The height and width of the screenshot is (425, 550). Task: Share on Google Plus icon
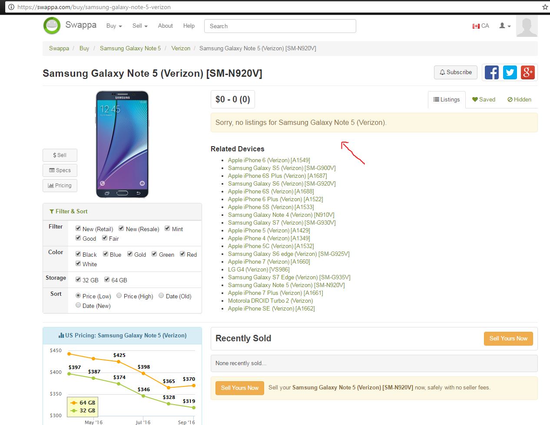tap(528, 72)
